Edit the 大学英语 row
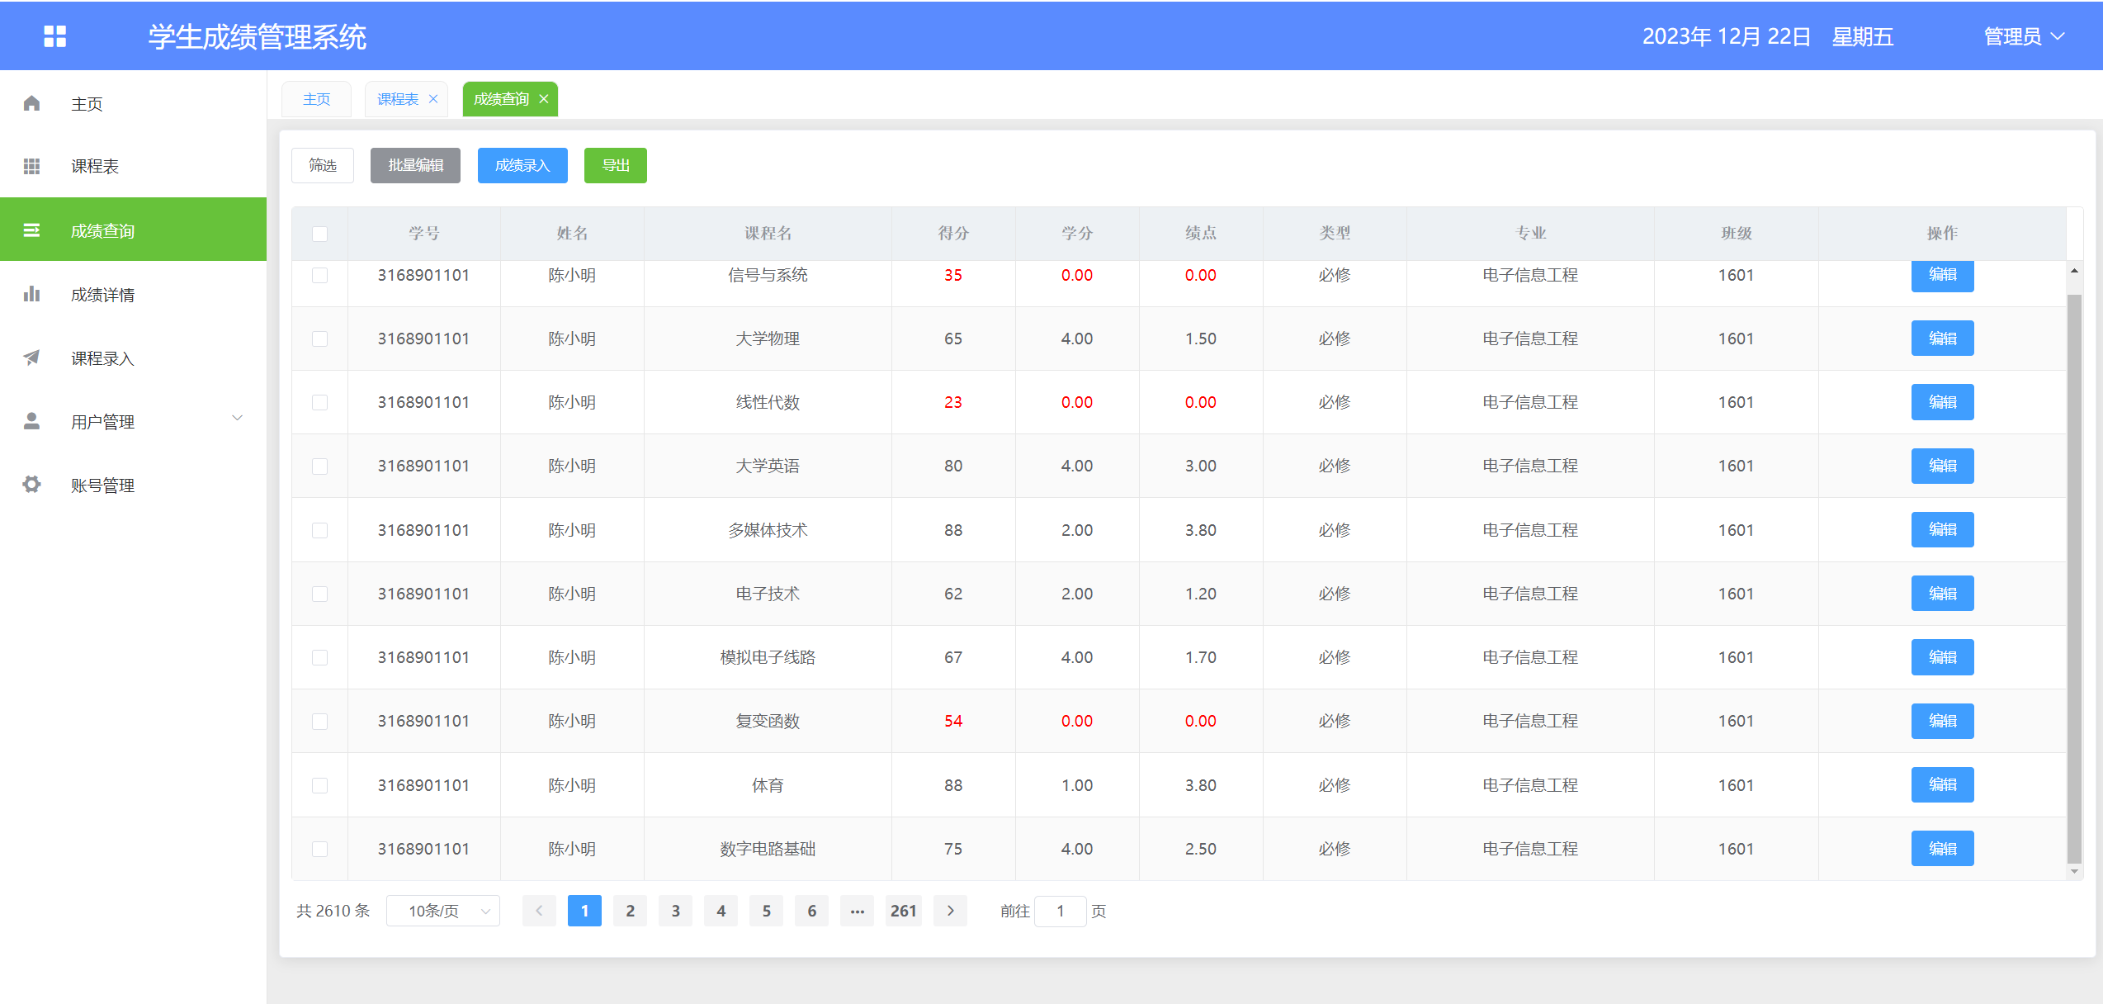The image size is (2103, 1004). (1942, 466)
